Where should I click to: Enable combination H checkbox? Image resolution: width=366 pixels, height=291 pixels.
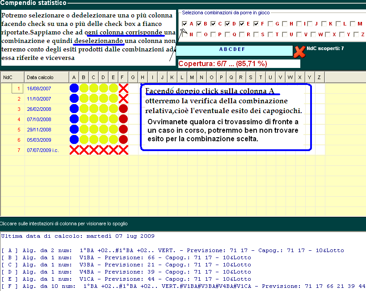285,24
